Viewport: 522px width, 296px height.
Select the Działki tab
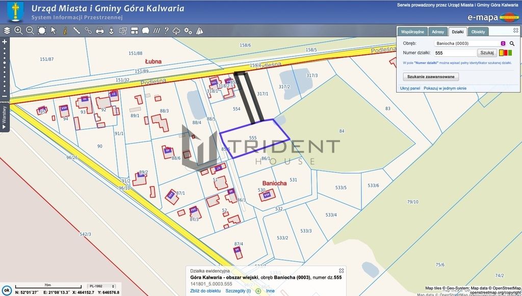458,32
